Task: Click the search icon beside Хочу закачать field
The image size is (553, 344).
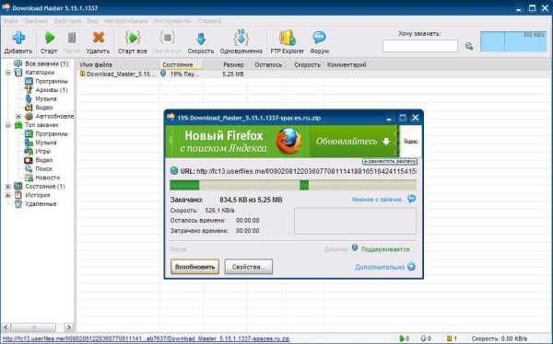Action: (469, 46)
